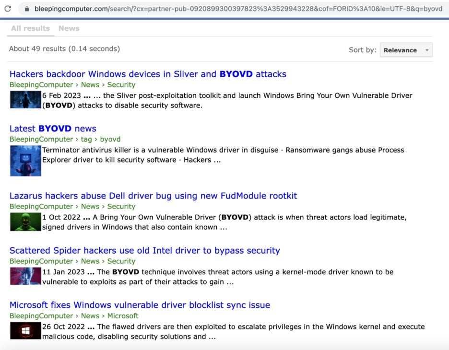The width and height of the screenshot is (449, 350).
Task: Click the Windows logo thumbnail of Microsoft result
Action: pyautogui.click(x=25, y=330)
